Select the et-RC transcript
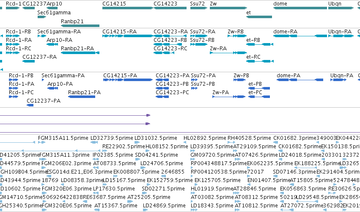 pos(260,61)
